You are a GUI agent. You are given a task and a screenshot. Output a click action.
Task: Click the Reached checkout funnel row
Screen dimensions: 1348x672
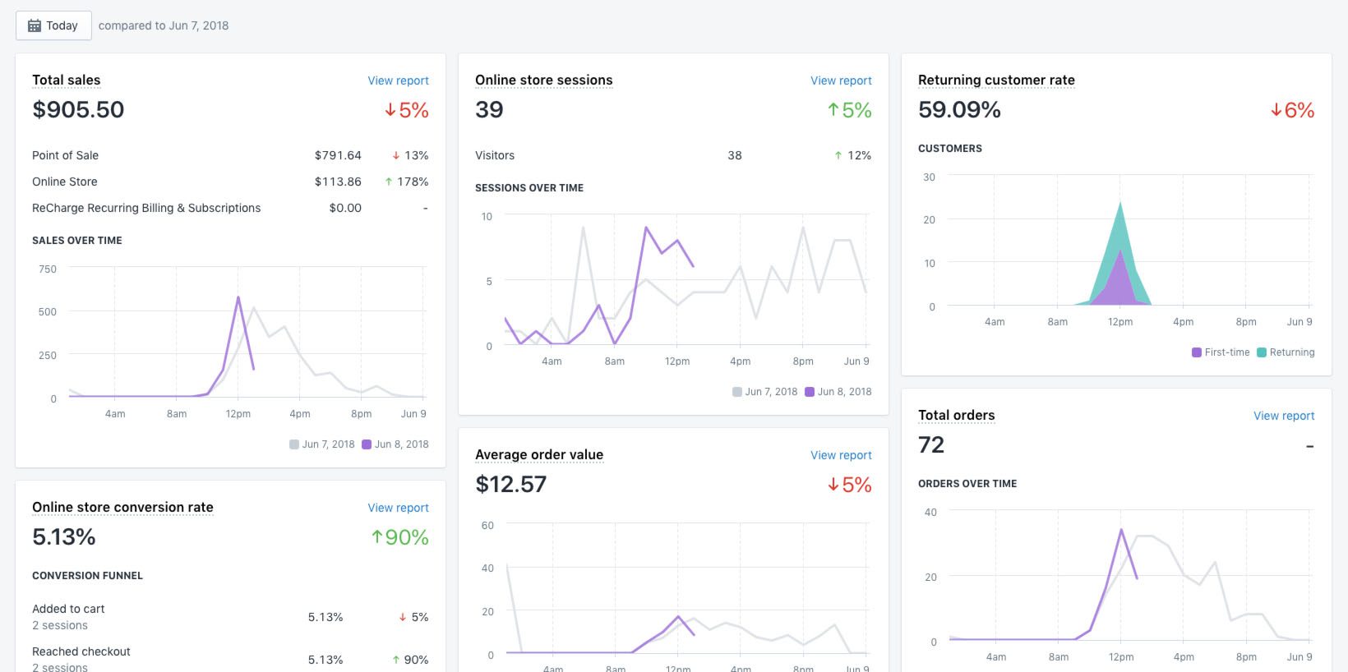(230, 660)
